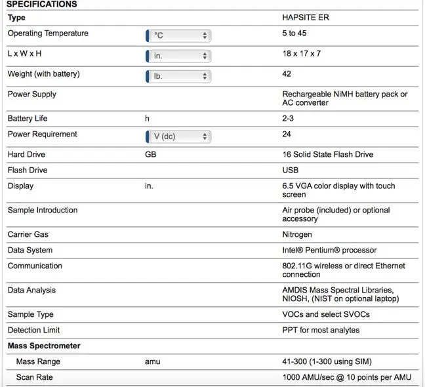This screenshot has width=425, height=387.
Task: Click the Nitrogen carrier gas value
Action: 297,234
